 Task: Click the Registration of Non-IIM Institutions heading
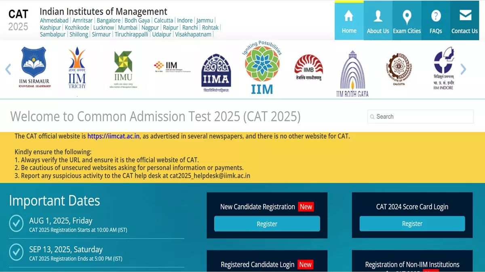point(412,265)
